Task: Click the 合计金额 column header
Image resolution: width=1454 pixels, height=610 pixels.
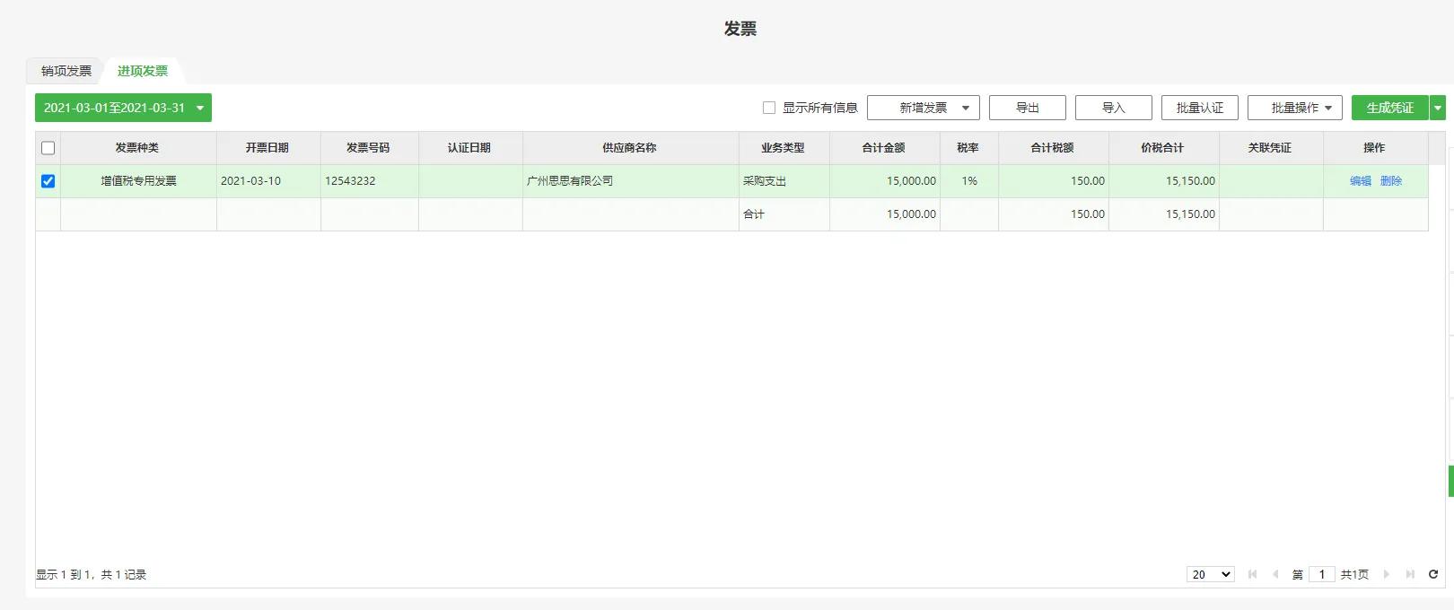Action: tap(884, 148)
